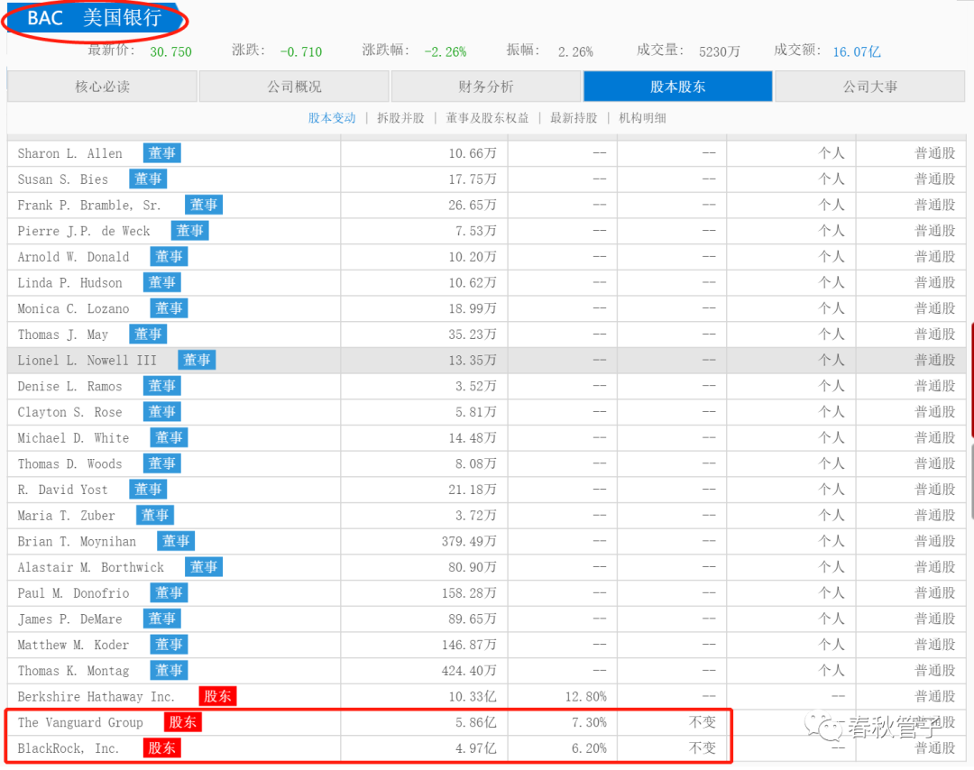974x770 pixels.
Task: Click 董事 tag for Brian T. Moynihan
Action: [x=176, y=541]
